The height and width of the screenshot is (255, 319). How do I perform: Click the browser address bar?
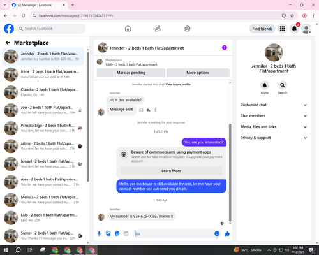click(x=158, y=16)
